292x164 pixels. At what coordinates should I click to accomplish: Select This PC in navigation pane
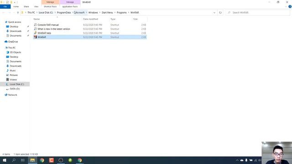(12, 48)
